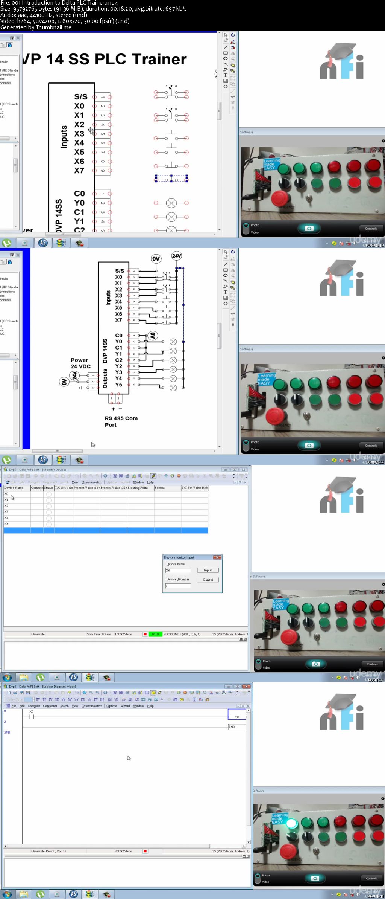This screenshot has height=899, width=385.
Task: Click first frame drawing canvas vertical scrollbar thumb
Action: click(219, 111)
